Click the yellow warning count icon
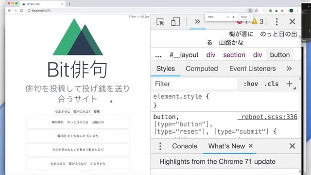The image size is (311, 175). coord(255,21)
